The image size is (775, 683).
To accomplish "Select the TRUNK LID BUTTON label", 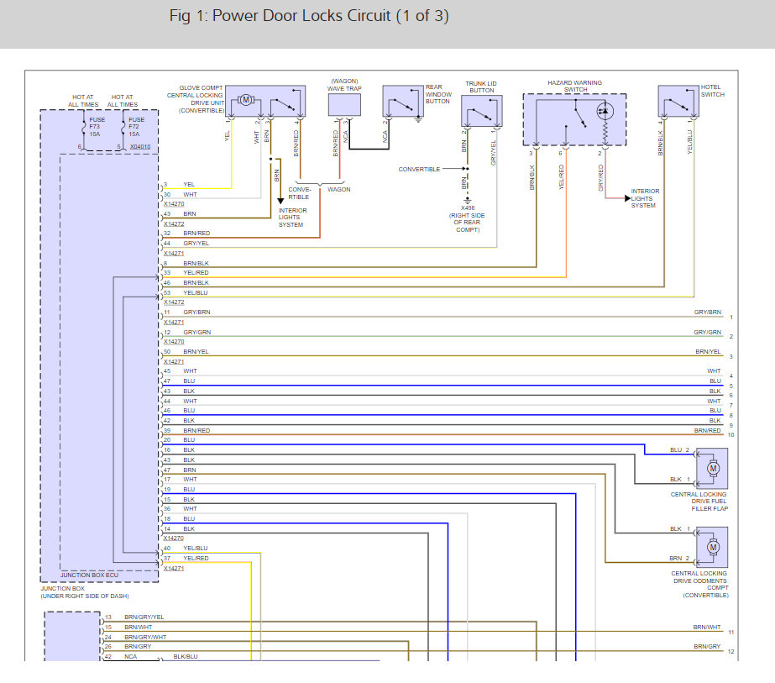I will [481, 87].
